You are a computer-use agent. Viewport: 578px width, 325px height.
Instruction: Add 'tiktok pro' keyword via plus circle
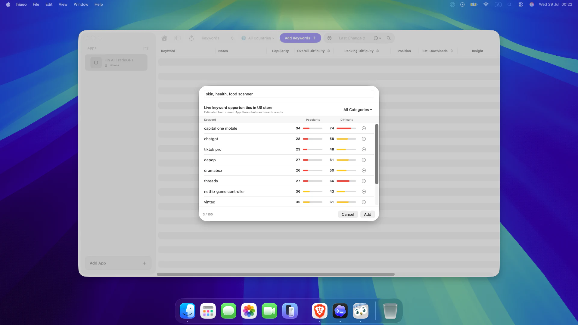[x=364, y=150]
